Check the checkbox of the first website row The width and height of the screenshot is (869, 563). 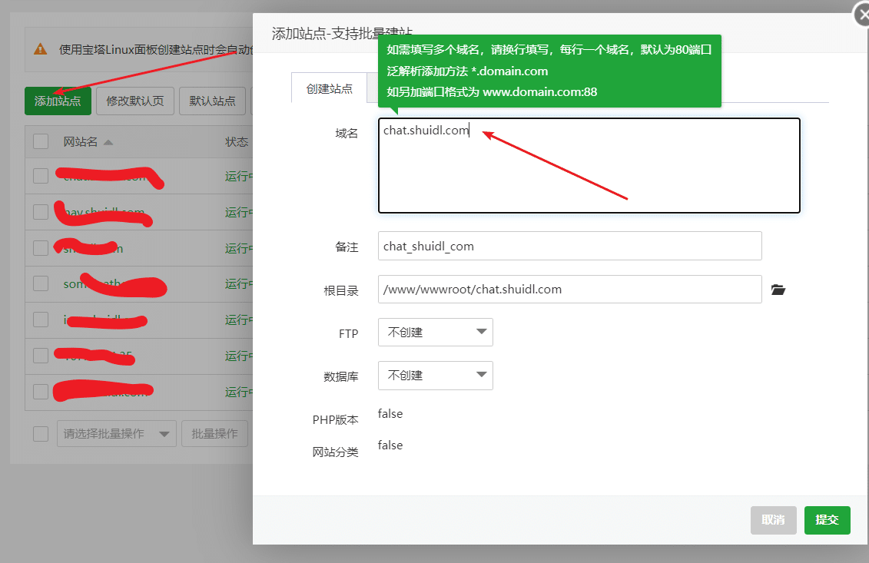click(41, 176)
